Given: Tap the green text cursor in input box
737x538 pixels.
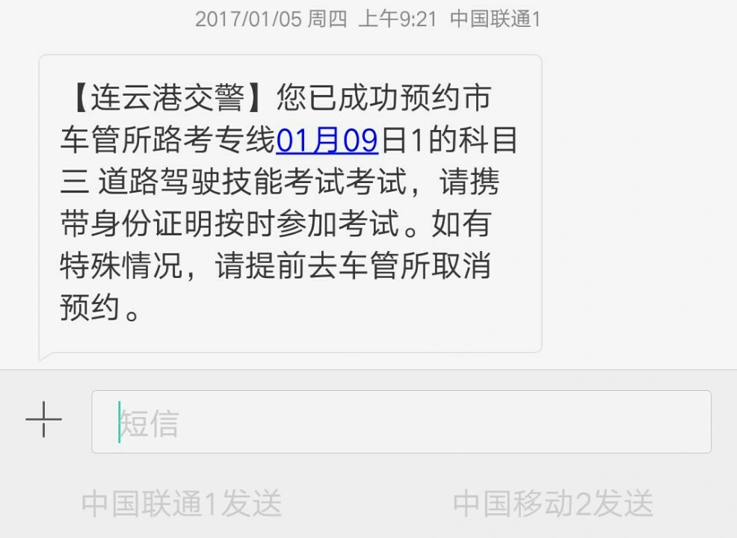Looking at the screenshot, I should point(120,421).
